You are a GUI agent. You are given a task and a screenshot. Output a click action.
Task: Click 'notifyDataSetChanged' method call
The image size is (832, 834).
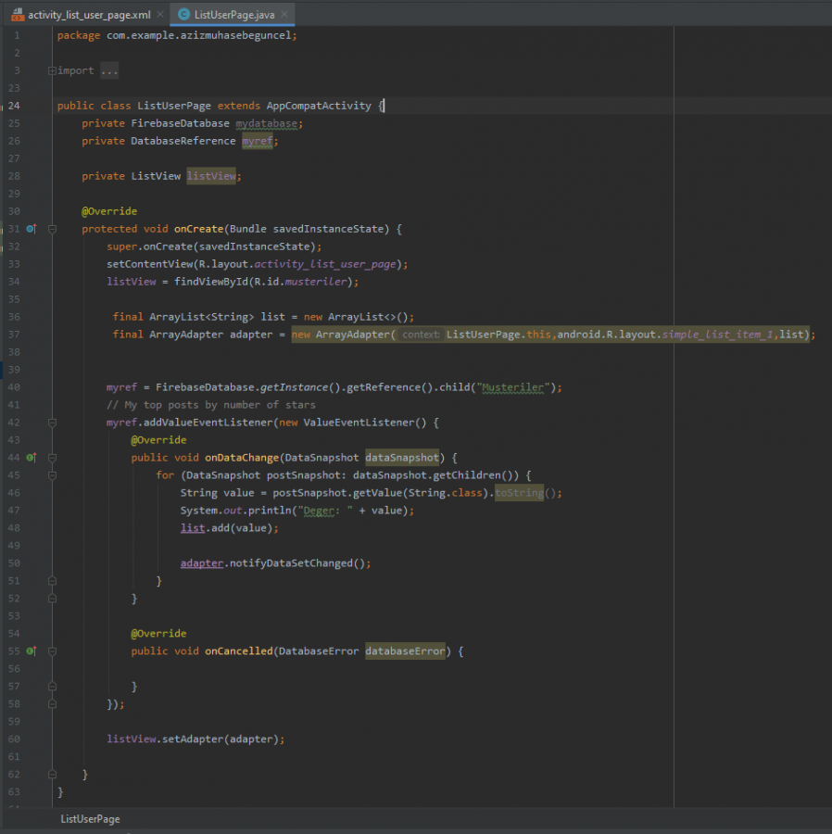[291, 563]
